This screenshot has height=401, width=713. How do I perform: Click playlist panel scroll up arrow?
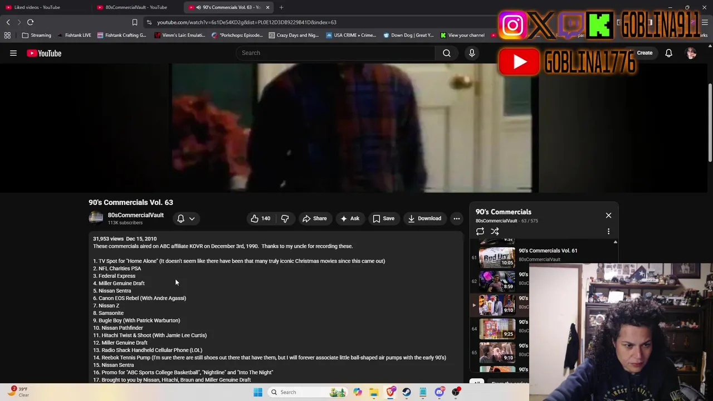point(615,242)
